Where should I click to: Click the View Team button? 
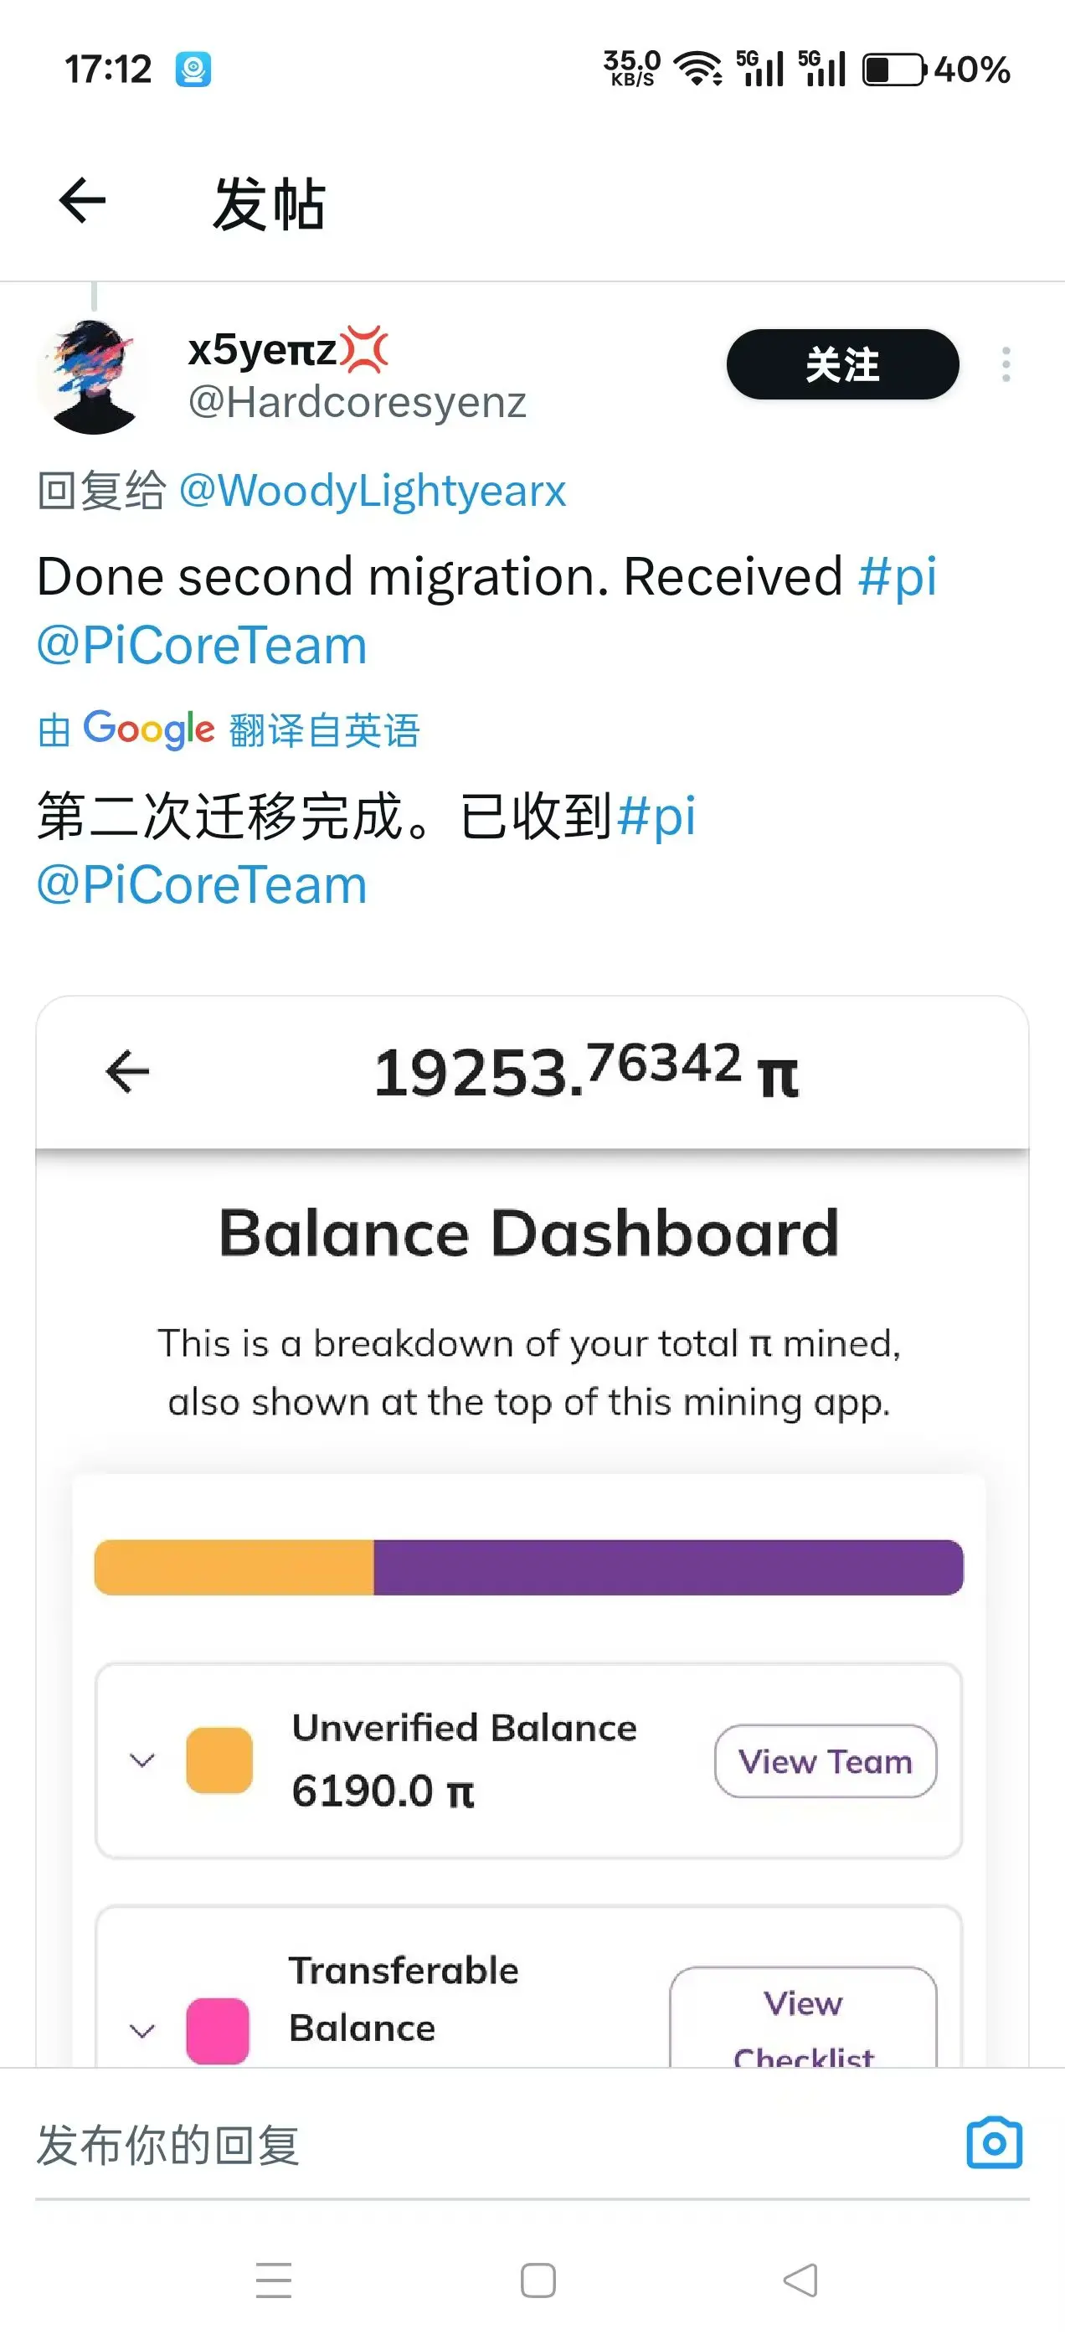[x=825, y=1760]
